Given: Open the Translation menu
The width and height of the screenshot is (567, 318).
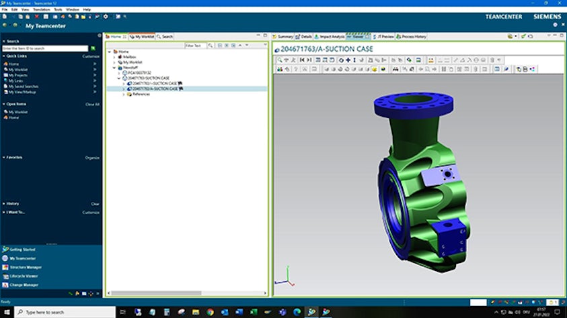Looking at the screenshot, I should (42, 9).
